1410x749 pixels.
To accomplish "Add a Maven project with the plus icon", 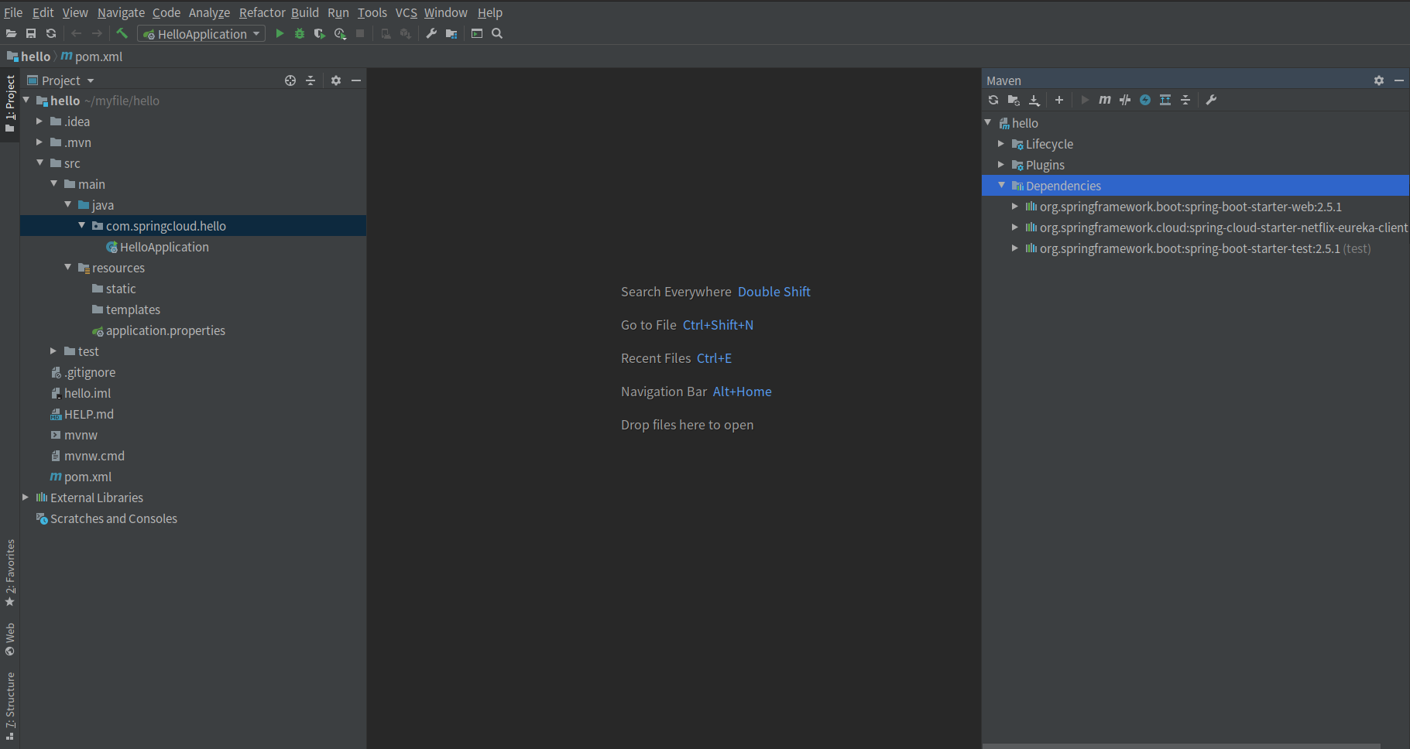I will coord(1059,100).
